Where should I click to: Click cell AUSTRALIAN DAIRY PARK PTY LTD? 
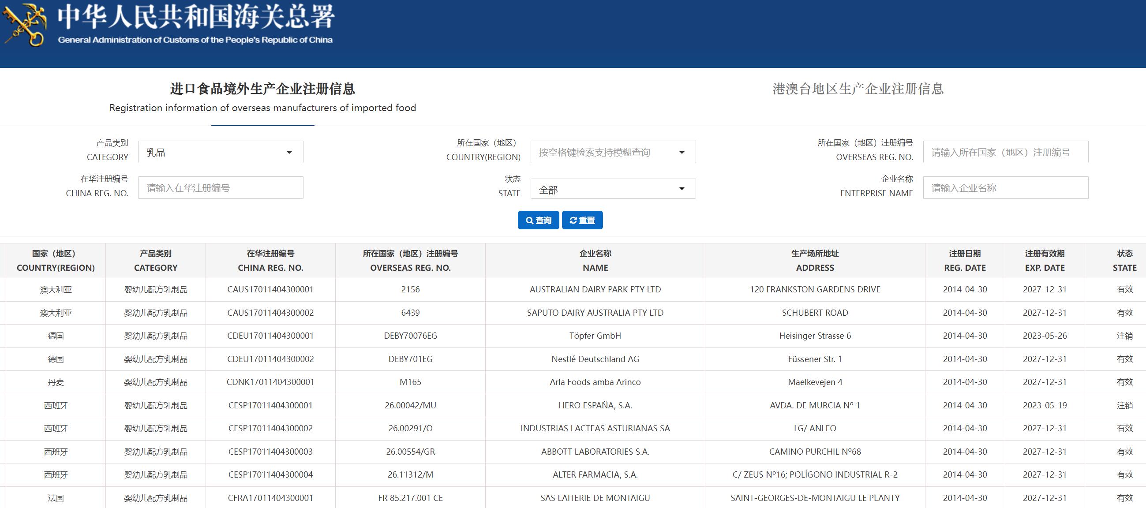pyautogui.click(x=595, y=290)
